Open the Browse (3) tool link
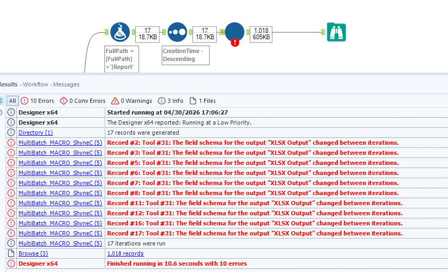 (x=33, y=253)
